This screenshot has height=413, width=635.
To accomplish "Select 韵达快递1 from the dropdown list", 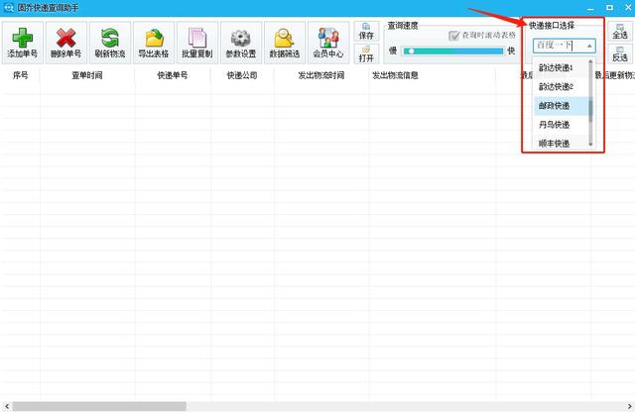I will [557, 67].
